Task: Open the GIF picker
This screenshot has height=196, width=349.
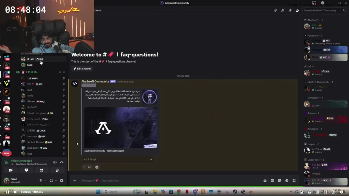Action: (272, 180)
